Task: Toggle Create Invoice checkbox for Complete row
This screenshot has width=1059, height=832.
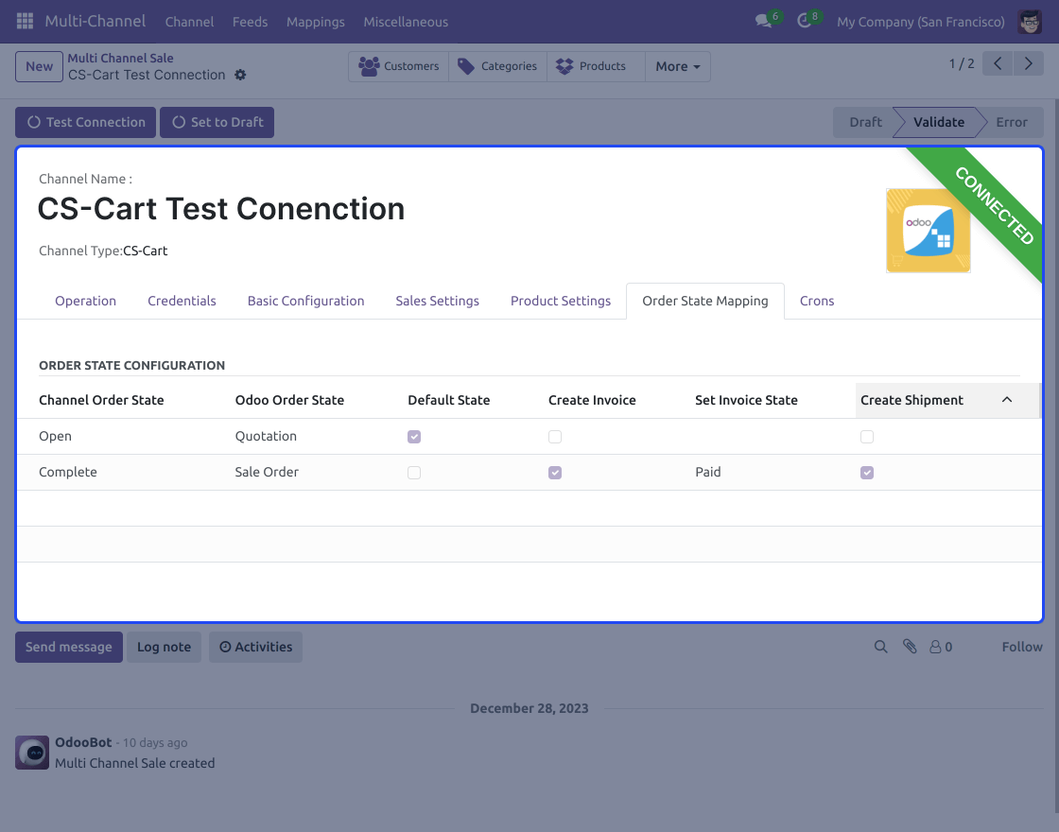Action: 555,473
